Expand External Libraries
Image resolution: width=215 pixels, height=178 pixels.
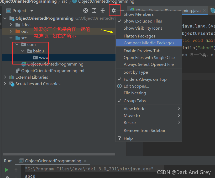[5, 77]
